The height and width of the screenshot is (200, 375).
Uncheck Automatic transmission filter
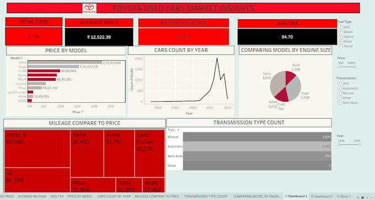point(340,88)
